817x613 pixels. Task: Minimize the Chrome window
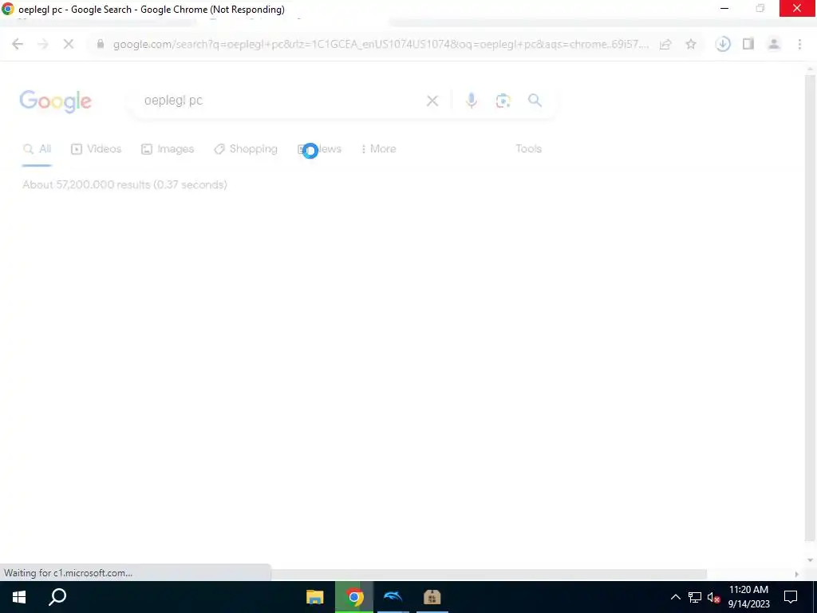point(724,8)
